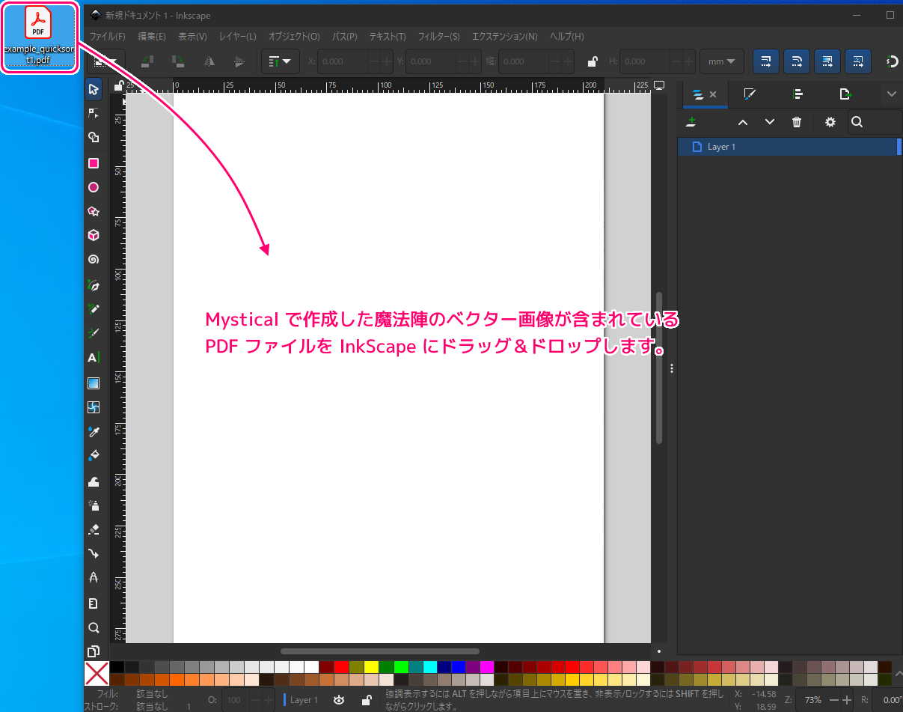The width and height of the screenshot is (903, 712).
Task: Select the Text tool
Action: pyautogui.click(x=94, y=358)
